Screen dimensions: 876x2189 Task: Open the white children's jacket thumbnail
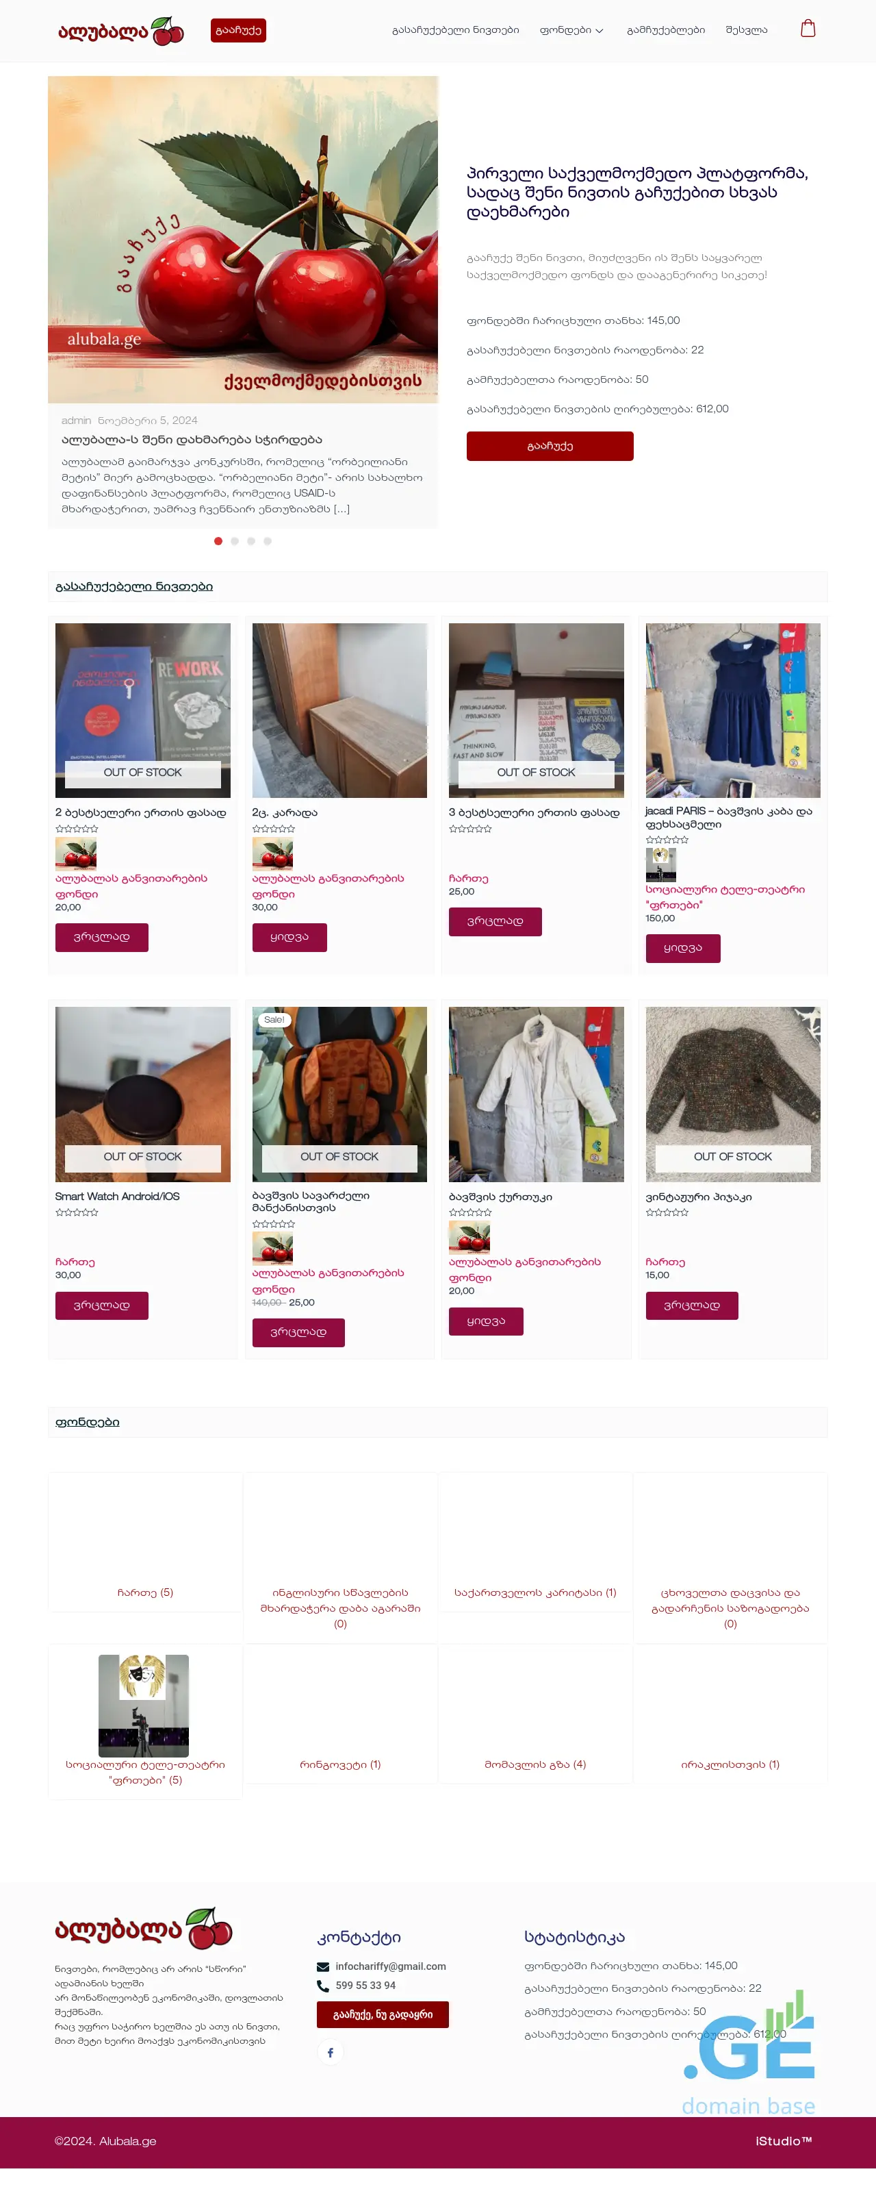[x=537, y=1094]
